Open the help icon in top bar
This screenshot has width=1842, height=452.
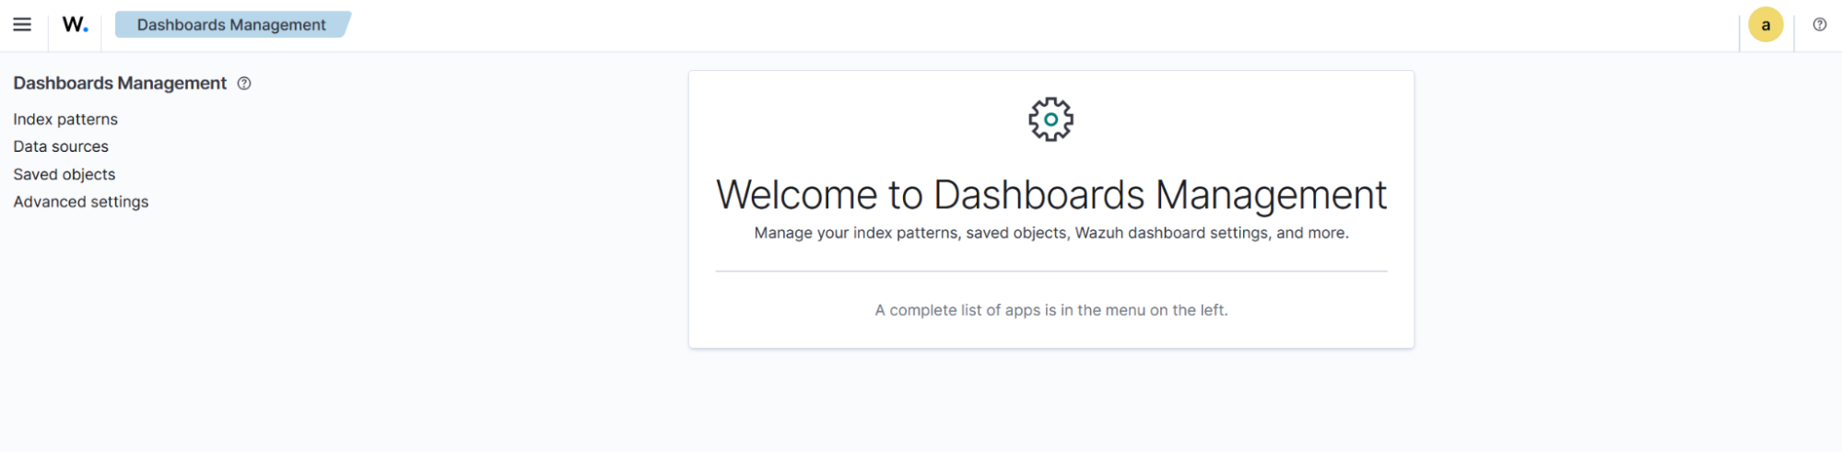(1819, 25)
